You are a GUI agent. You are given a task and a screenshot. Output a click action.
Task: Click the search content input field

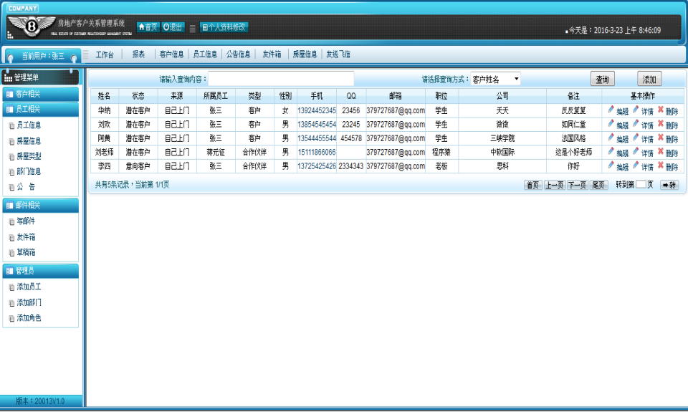click(x=281, y=79)
